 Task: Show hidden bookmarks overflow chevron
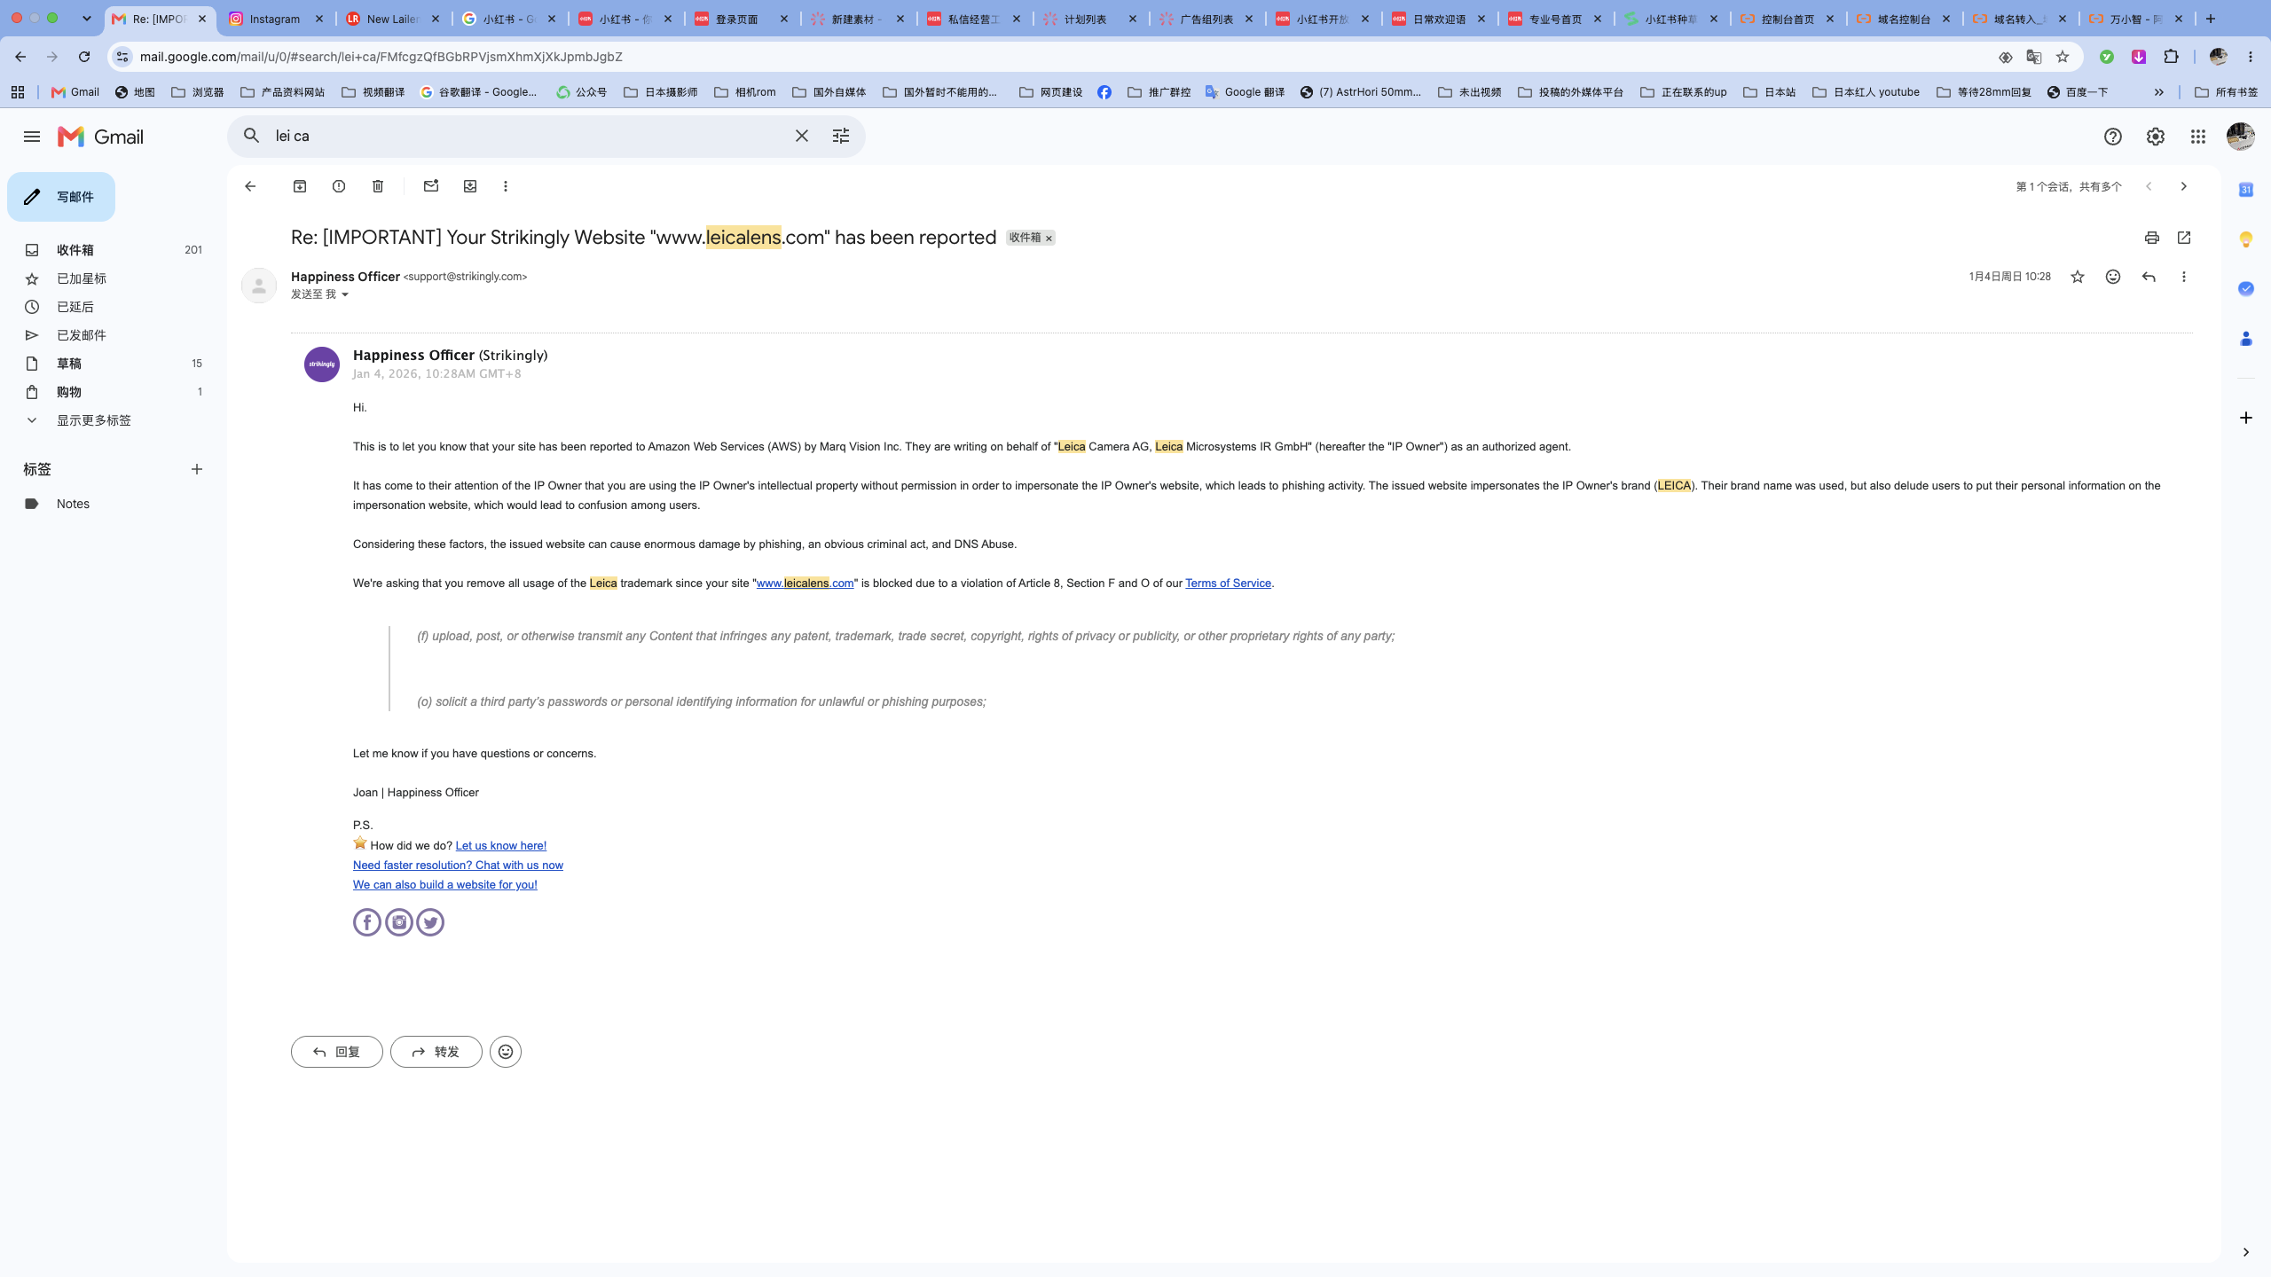pyautogui.click(x=2159, y=92)
